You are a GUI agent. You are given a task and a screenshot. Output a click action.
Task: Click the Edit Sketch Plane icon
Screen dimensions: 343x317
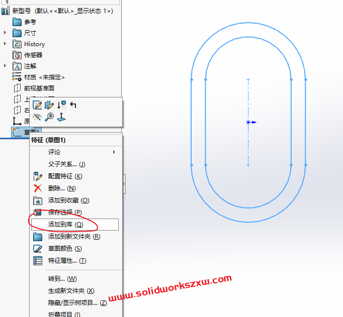(49, 105)
